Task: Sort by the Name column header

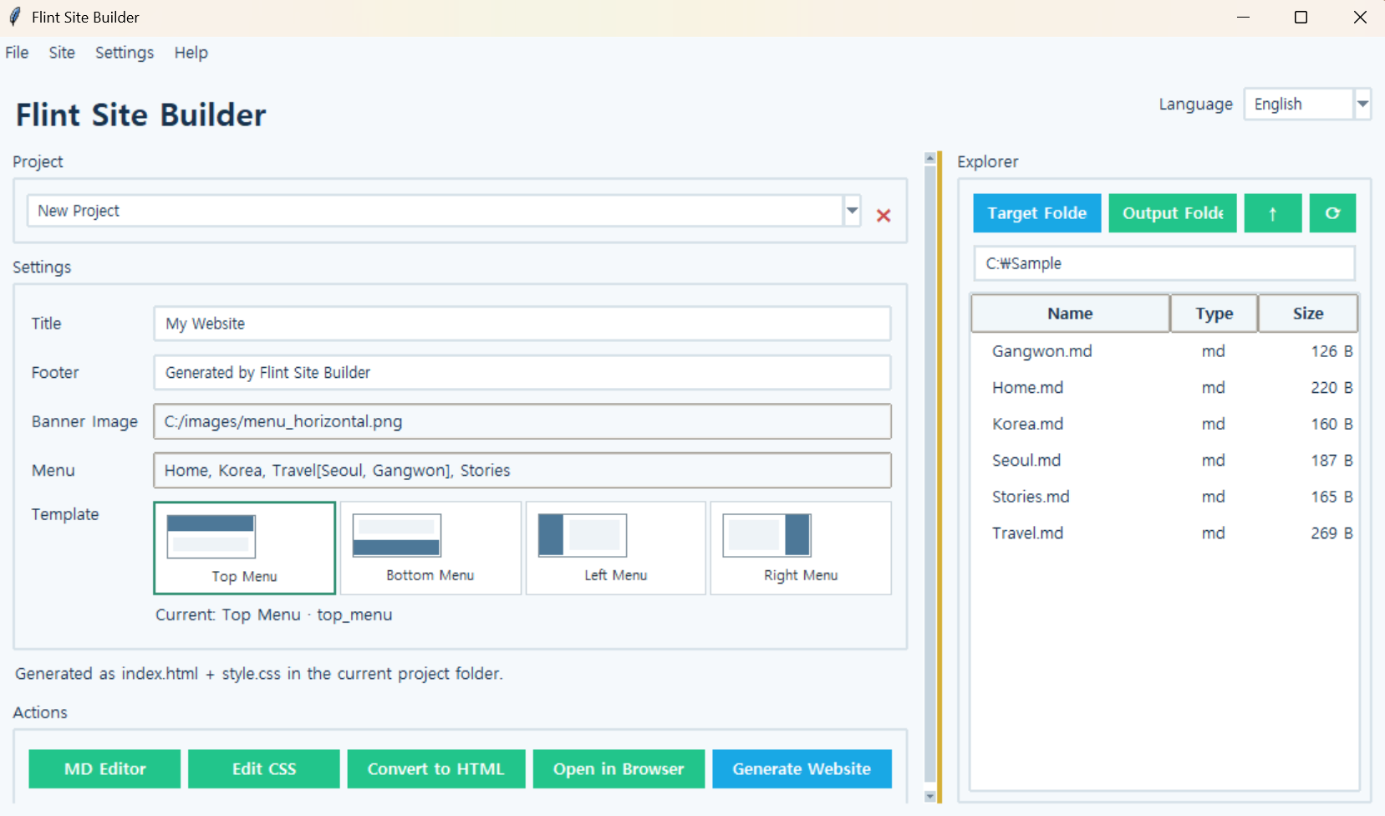Action: (x=1071, y=314)
